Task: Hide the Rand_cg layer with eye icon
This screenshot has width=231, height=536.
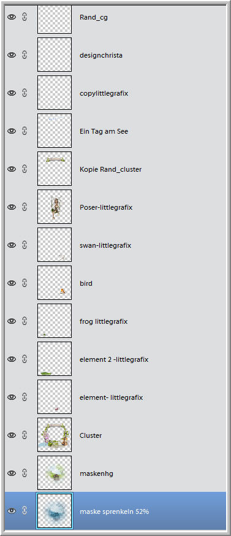Action: pos(12,17)
